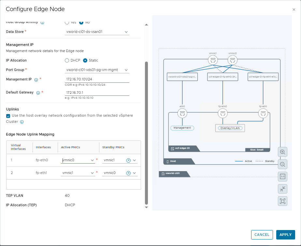Uncheck host overlay network configuration checkbox
Viewport: 301px width, 246px height.
click(x=8, y=116)
